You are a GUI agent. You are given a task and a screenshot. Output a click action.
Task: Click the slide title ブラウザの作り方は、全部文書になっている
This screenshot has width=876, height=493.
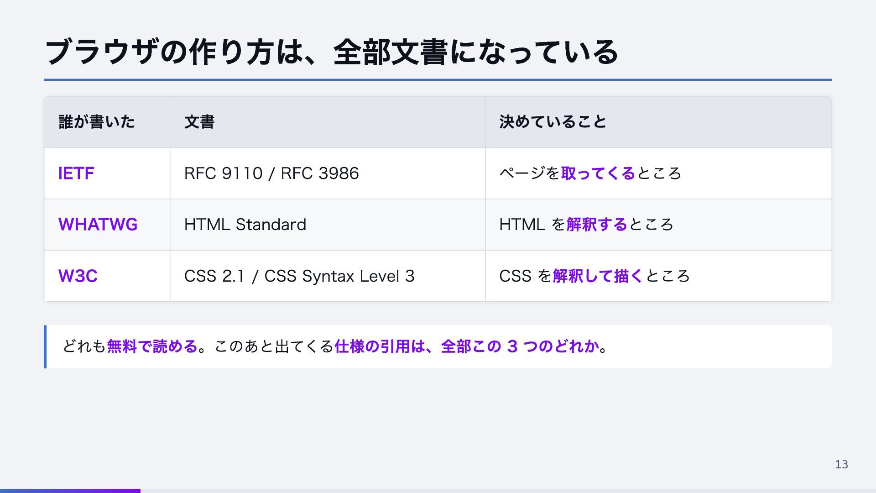pyautogui.click(x=332, y=52)
